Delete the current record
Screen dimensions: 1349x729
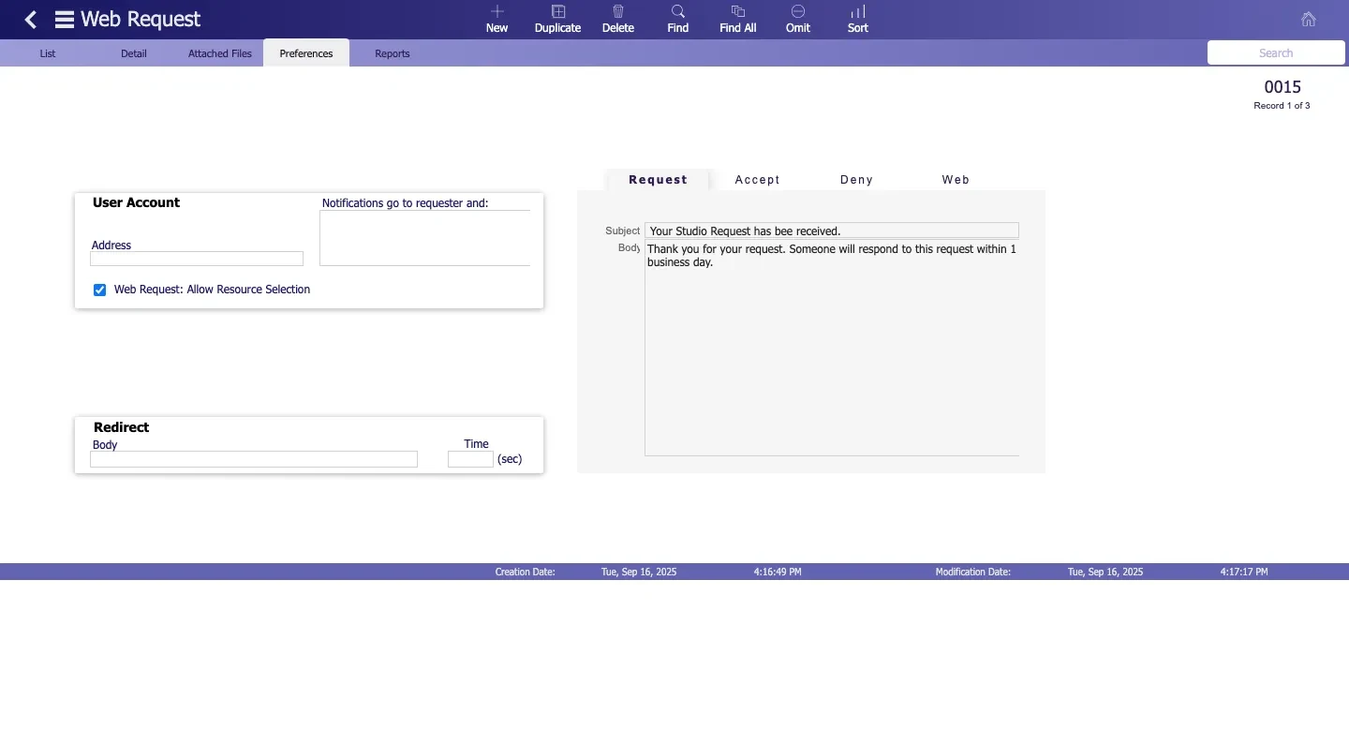tap(618, 19)
